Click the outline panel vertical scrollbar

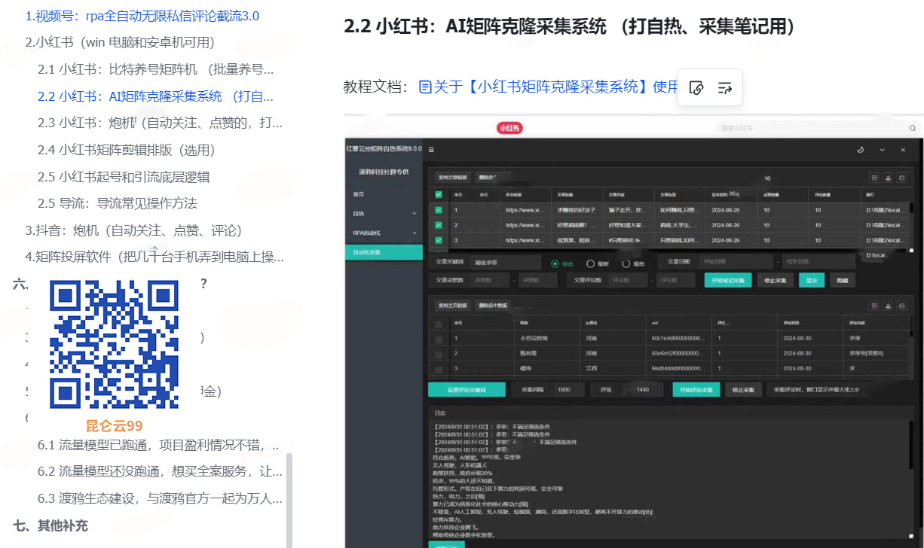(289, 500)
